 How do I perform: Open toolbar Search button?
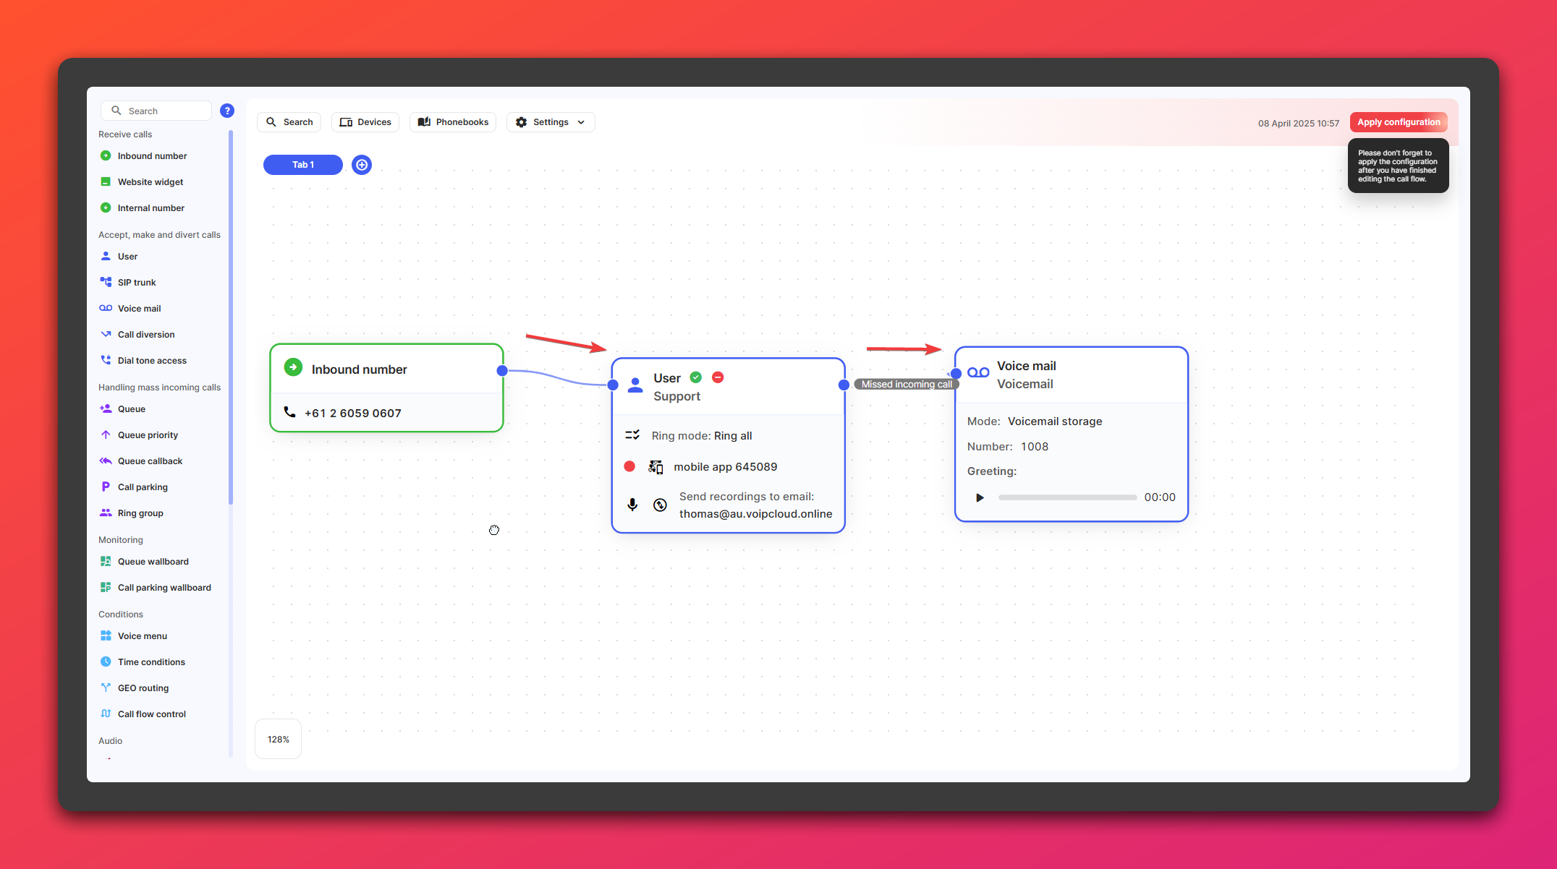pyautogui.click(x=289, y=122)
